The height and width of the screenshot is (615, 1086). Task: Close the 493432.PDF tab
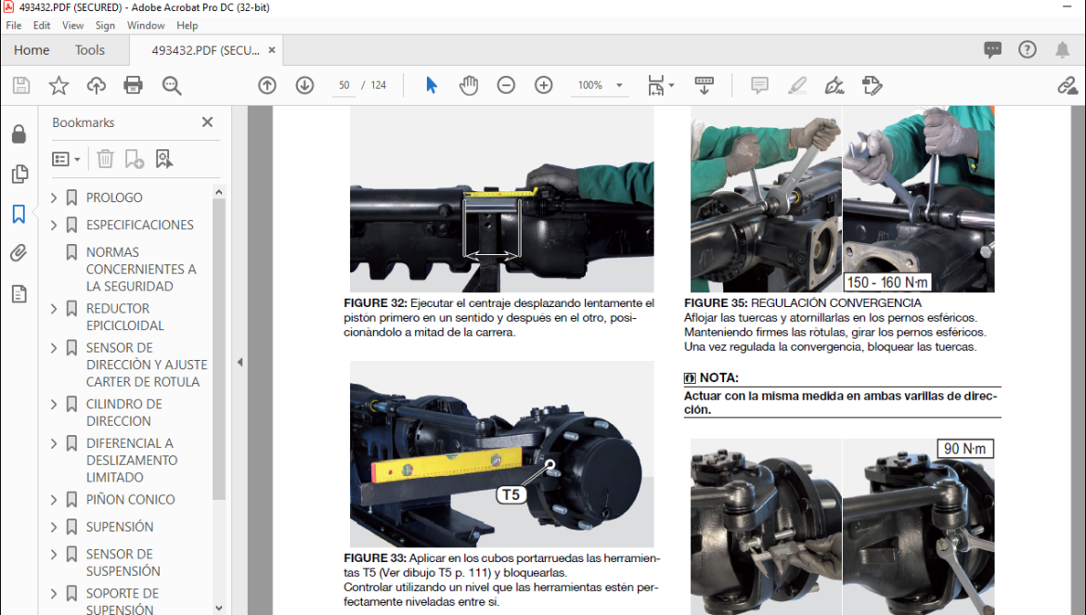point(271,50)
